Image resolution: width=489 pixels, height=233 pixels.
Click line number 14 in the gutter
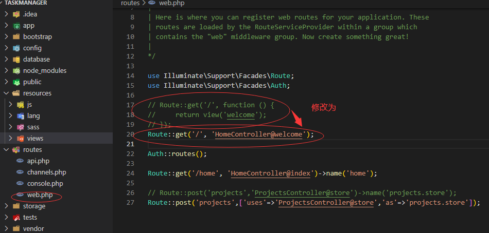pos(131,75)
